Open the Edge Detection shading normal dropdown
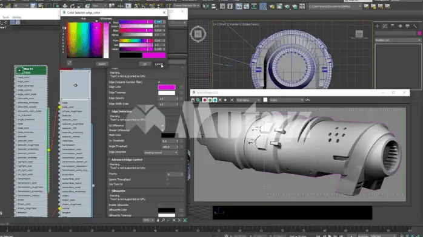The width and height of the screenshot is (423, 237). pos(161,152)
